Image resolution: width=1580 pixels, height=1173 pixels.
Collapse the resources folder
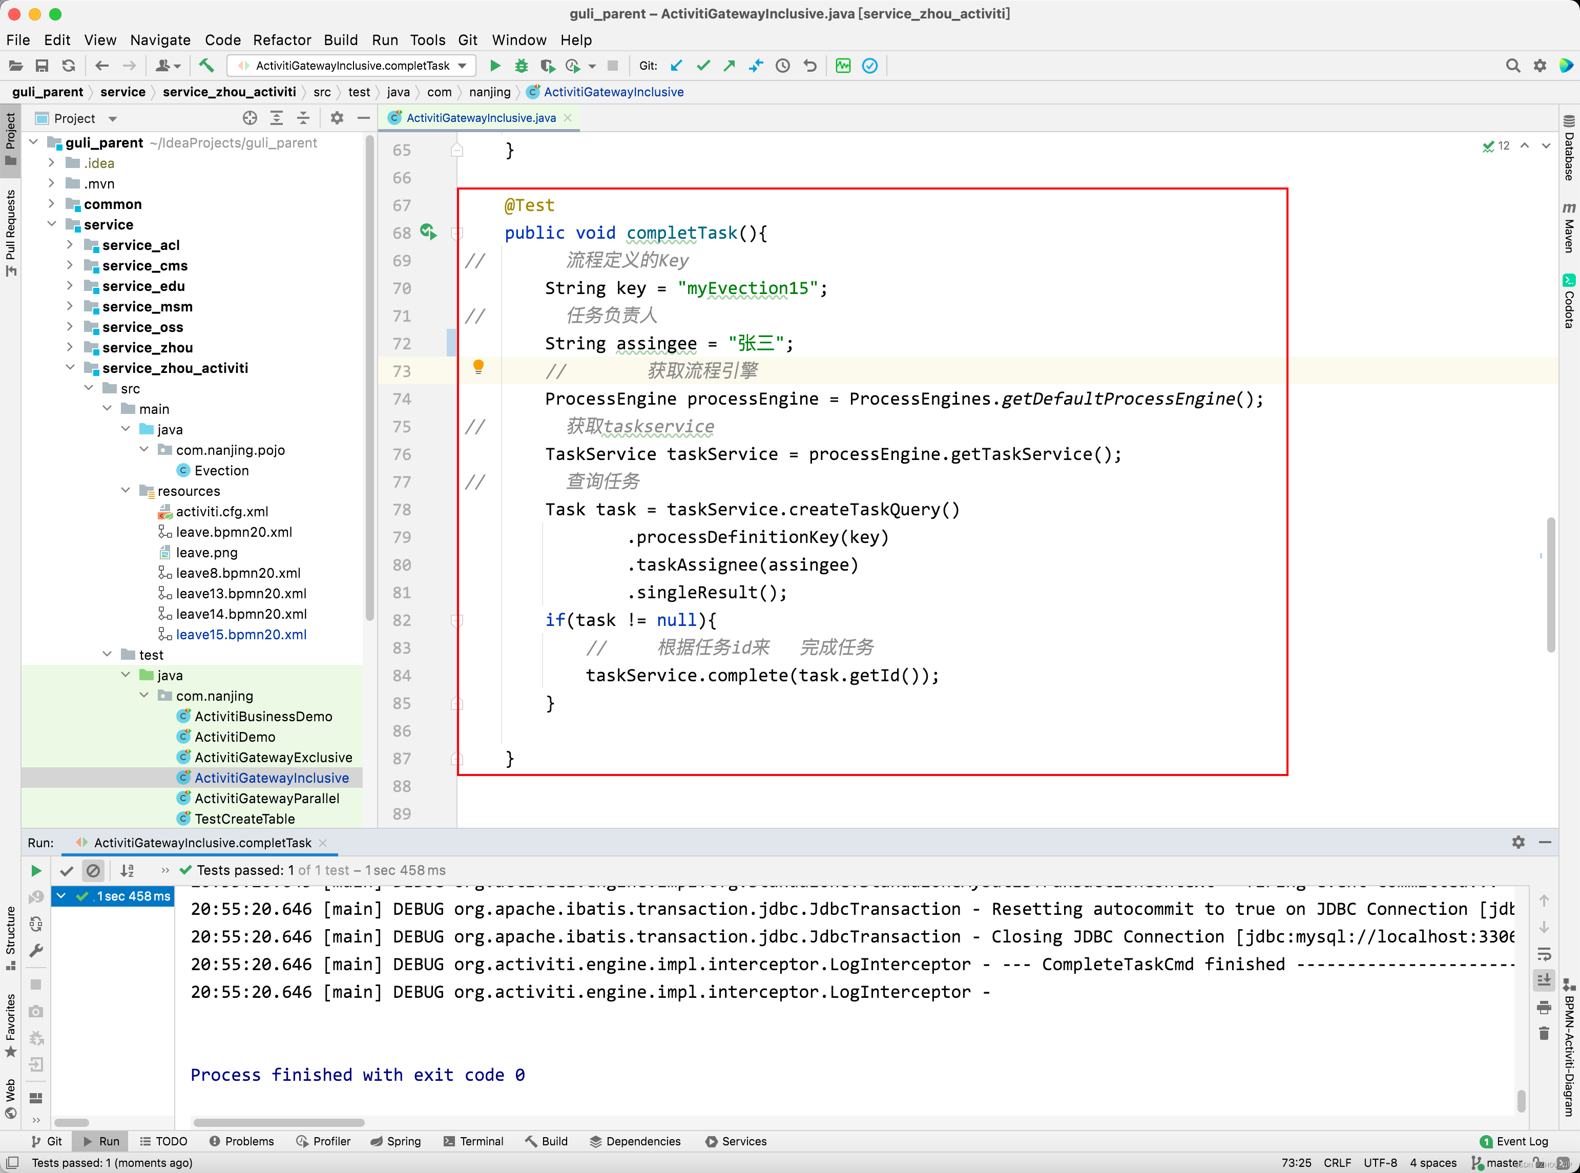coord(126,491)
